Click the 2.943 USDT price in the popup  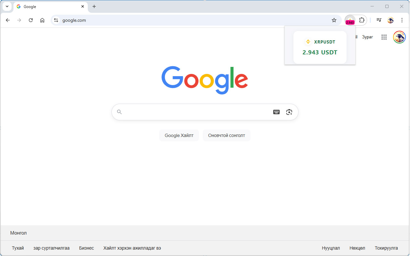[320, 52]
